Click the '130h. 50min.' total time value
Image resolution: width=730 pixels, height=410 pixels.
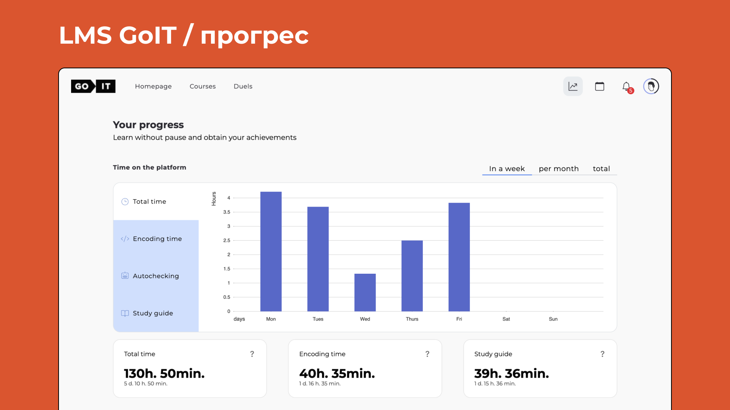(x=164, y=374)
